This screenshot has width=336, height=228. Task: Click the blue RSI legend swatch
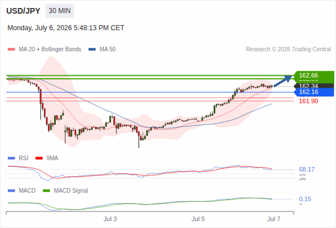tap(11, 158)
